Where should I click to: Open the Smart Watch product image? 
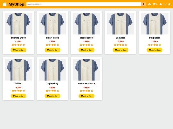click(x=53, y=24)
